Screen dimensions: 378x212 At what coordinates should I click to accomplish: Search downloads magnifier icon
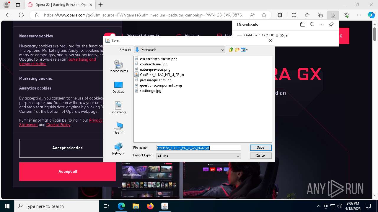312,24
